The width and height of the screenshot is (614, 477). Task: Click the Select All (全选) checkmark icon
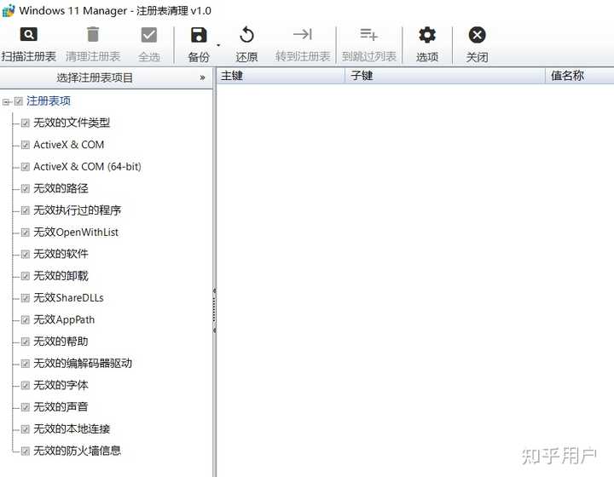[148, 35]
